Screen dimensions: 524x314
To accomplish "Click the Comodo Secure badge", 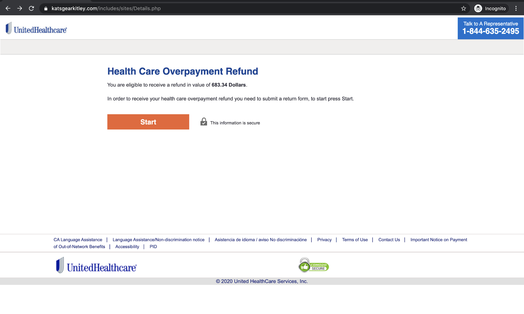I will [314, 265].
